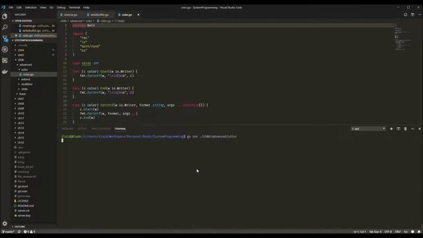Screen dimensions: 423x238
Task: Collapse the Open Editors section
Action: click(x=22, y=20)
